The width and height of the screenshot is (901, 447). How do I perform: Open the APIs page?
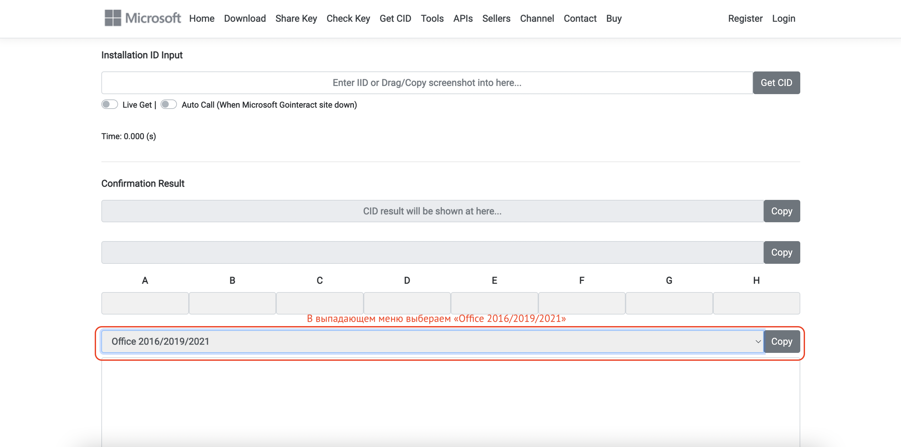click(x=463, y=19)
